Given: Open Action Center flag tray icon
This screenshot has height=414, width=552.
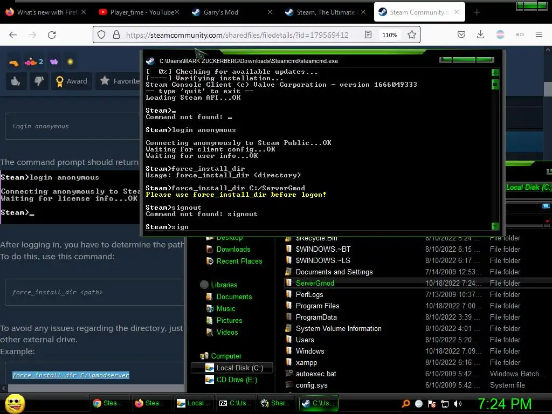Looking at the screenshot, I should pyautogui.click(x=432, y=404).
